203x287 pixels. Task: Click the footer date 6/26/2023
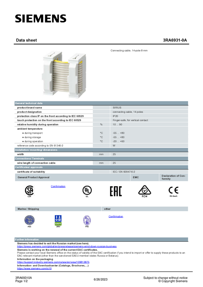(101, 280)
